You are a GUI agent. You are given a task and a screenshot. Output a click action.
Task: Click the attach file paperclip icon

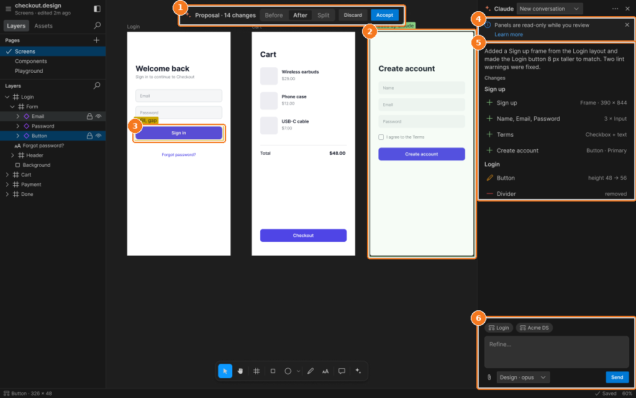(x=489, y=377)
